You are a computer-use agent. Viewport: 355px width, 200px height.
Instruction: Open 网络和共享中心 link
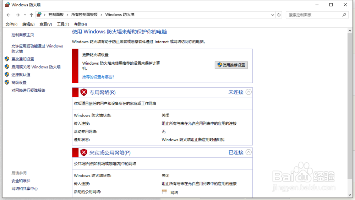pyautogui.click(x=24, y=189)
